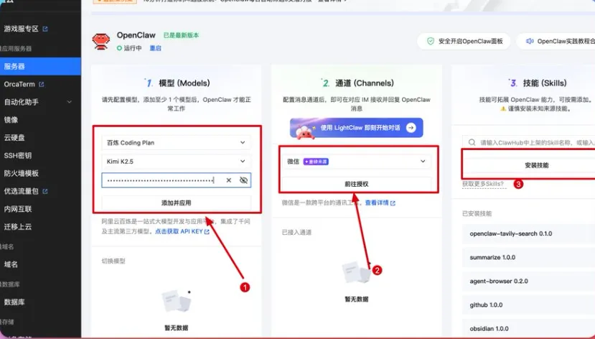Viewport: 595px width, 339px height.
Task: Open 内网互联 in the sidebar
Action: tap(18, 209)
